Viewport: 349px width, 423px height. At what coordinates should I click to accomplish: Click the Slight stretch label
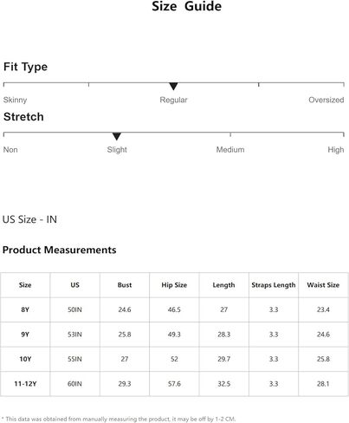coord(117,150)
